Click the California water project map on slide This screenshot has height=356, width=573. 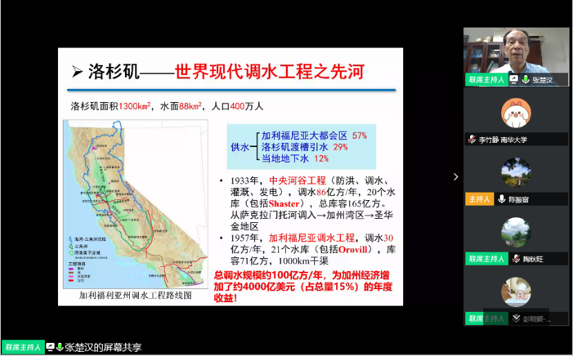(135, 204)
